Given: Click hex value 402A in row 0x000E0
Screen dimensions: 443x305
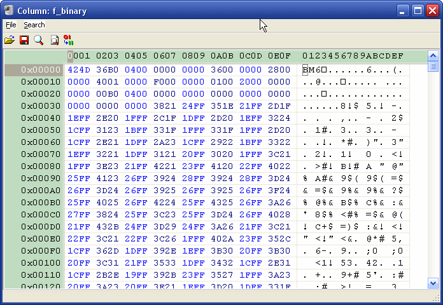Looking at the screenshot, I should 222,239.
